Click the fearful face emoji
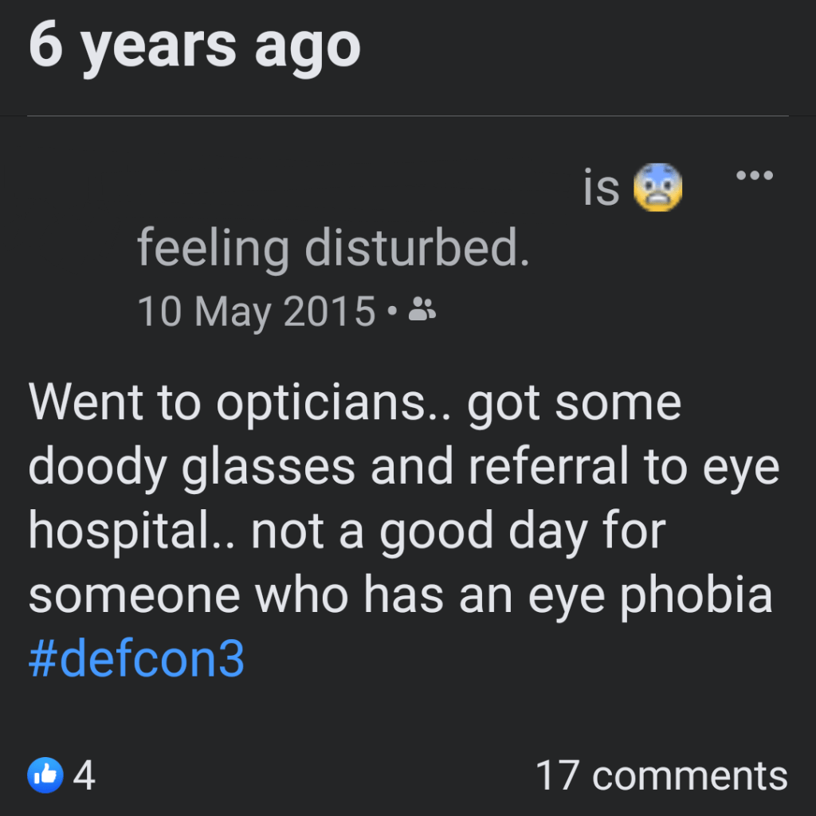This screenshot has height=816, width=816. coord(657,188)
